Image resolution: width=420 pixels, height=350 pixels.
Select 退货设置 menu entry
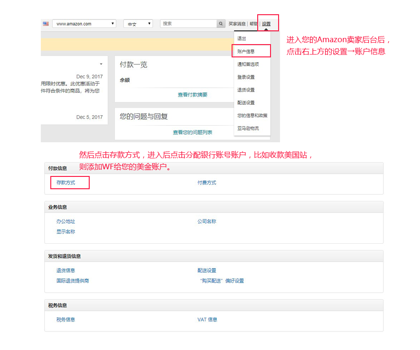click(x=246, y=90)
